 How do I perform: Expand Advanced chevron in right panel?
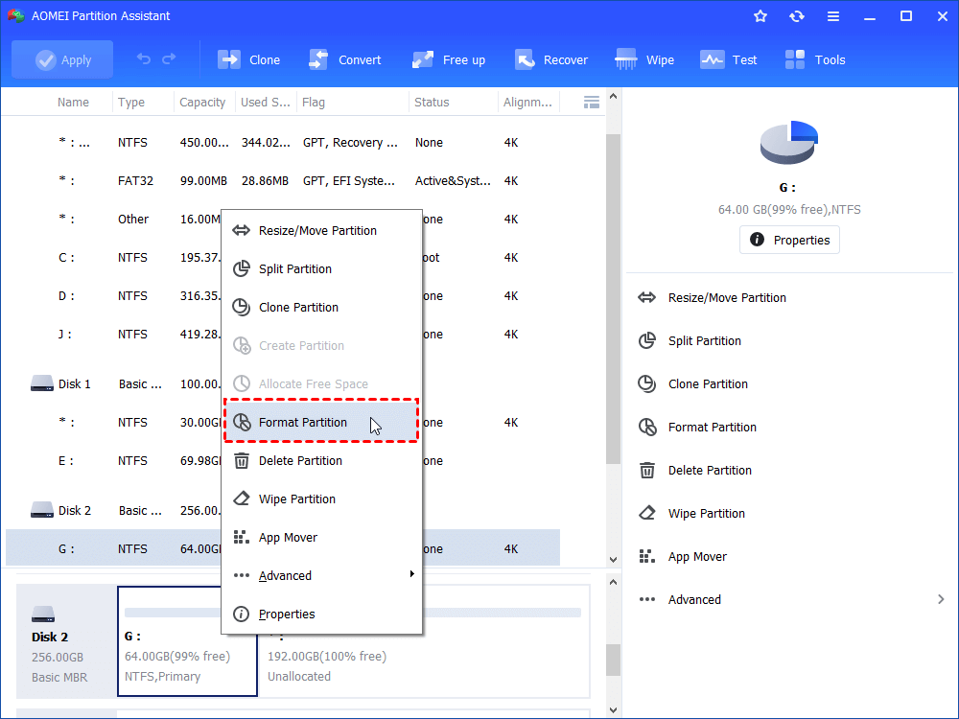941,599
